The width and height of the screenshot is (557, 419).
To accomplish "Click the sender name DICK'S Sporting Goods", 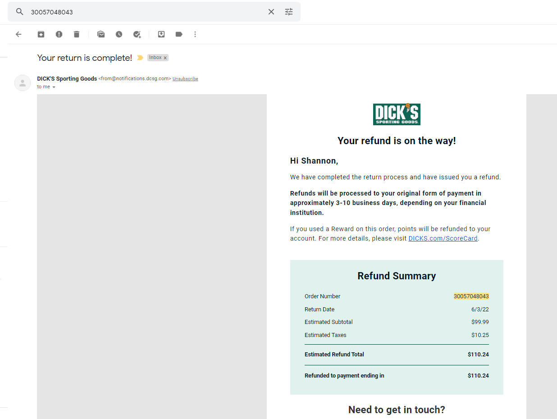I will [67, 79].
